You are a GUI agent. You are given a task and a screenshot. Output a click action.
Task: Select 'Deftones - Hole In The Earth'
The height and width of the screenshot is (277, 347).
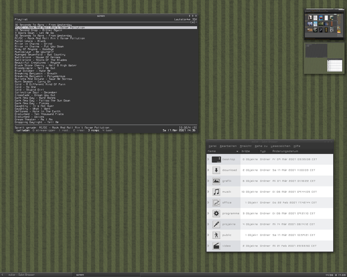click(38, 111)
